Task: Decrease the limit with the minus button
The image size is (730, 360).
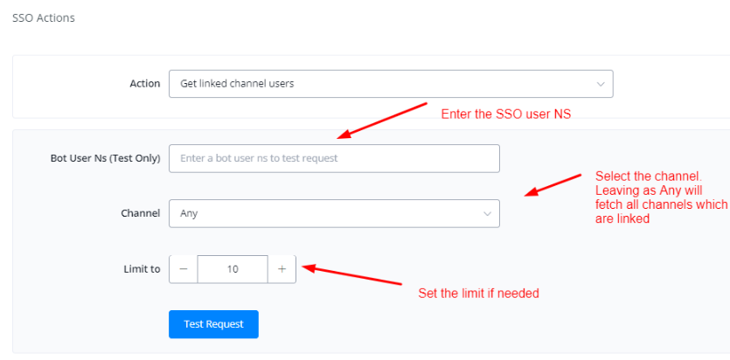Action: pyautogui.click(x=184, y=269)
